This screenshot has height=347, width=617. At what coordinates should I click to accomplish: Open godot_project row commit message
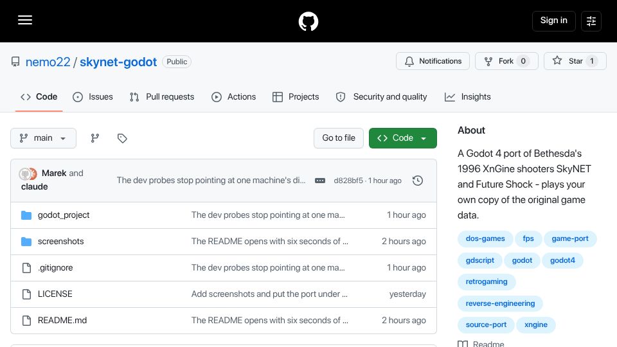pos(268,215)
